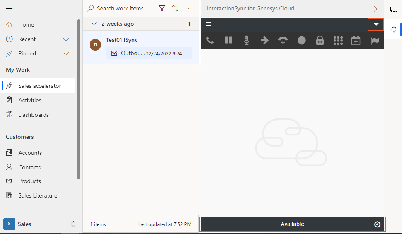402x234 pixels.
Task: Click the secure pause lock icon
Action: tap(320, 40)
